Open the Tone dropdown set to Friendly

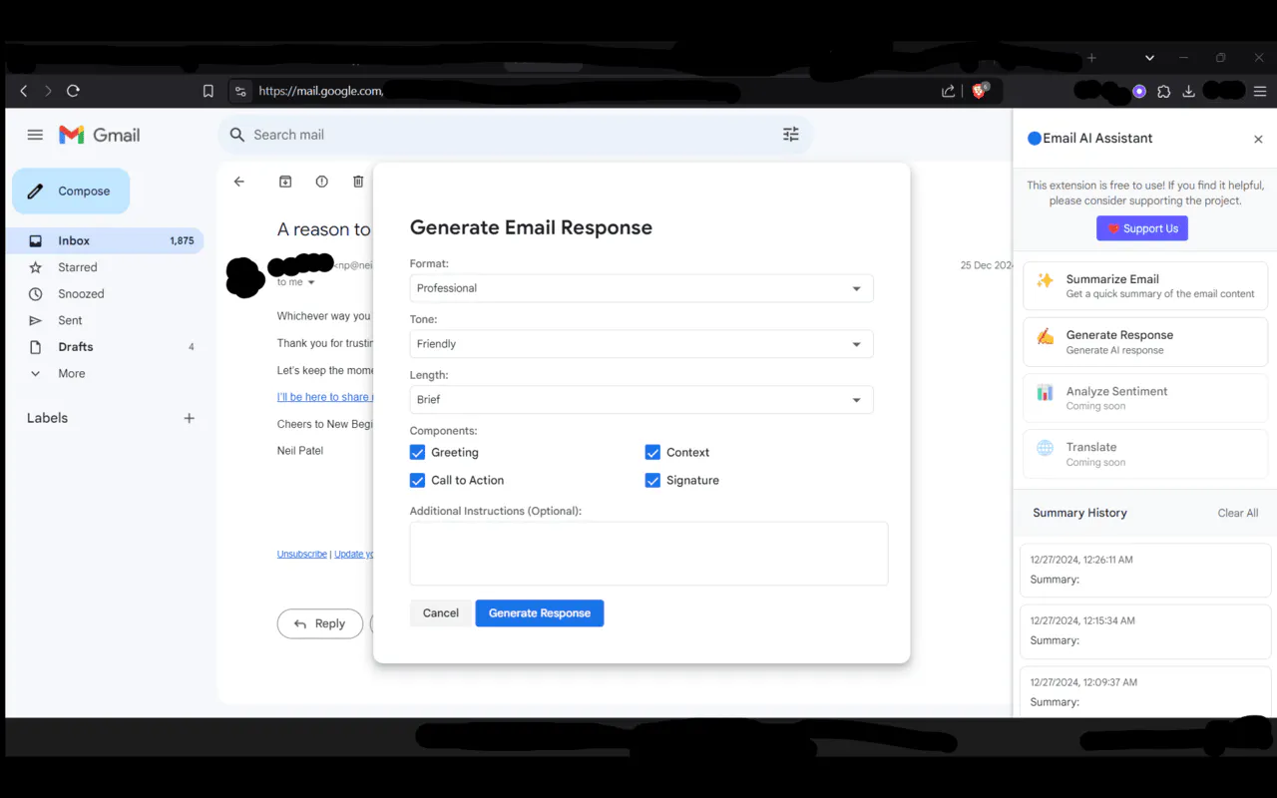coord(641,344)
